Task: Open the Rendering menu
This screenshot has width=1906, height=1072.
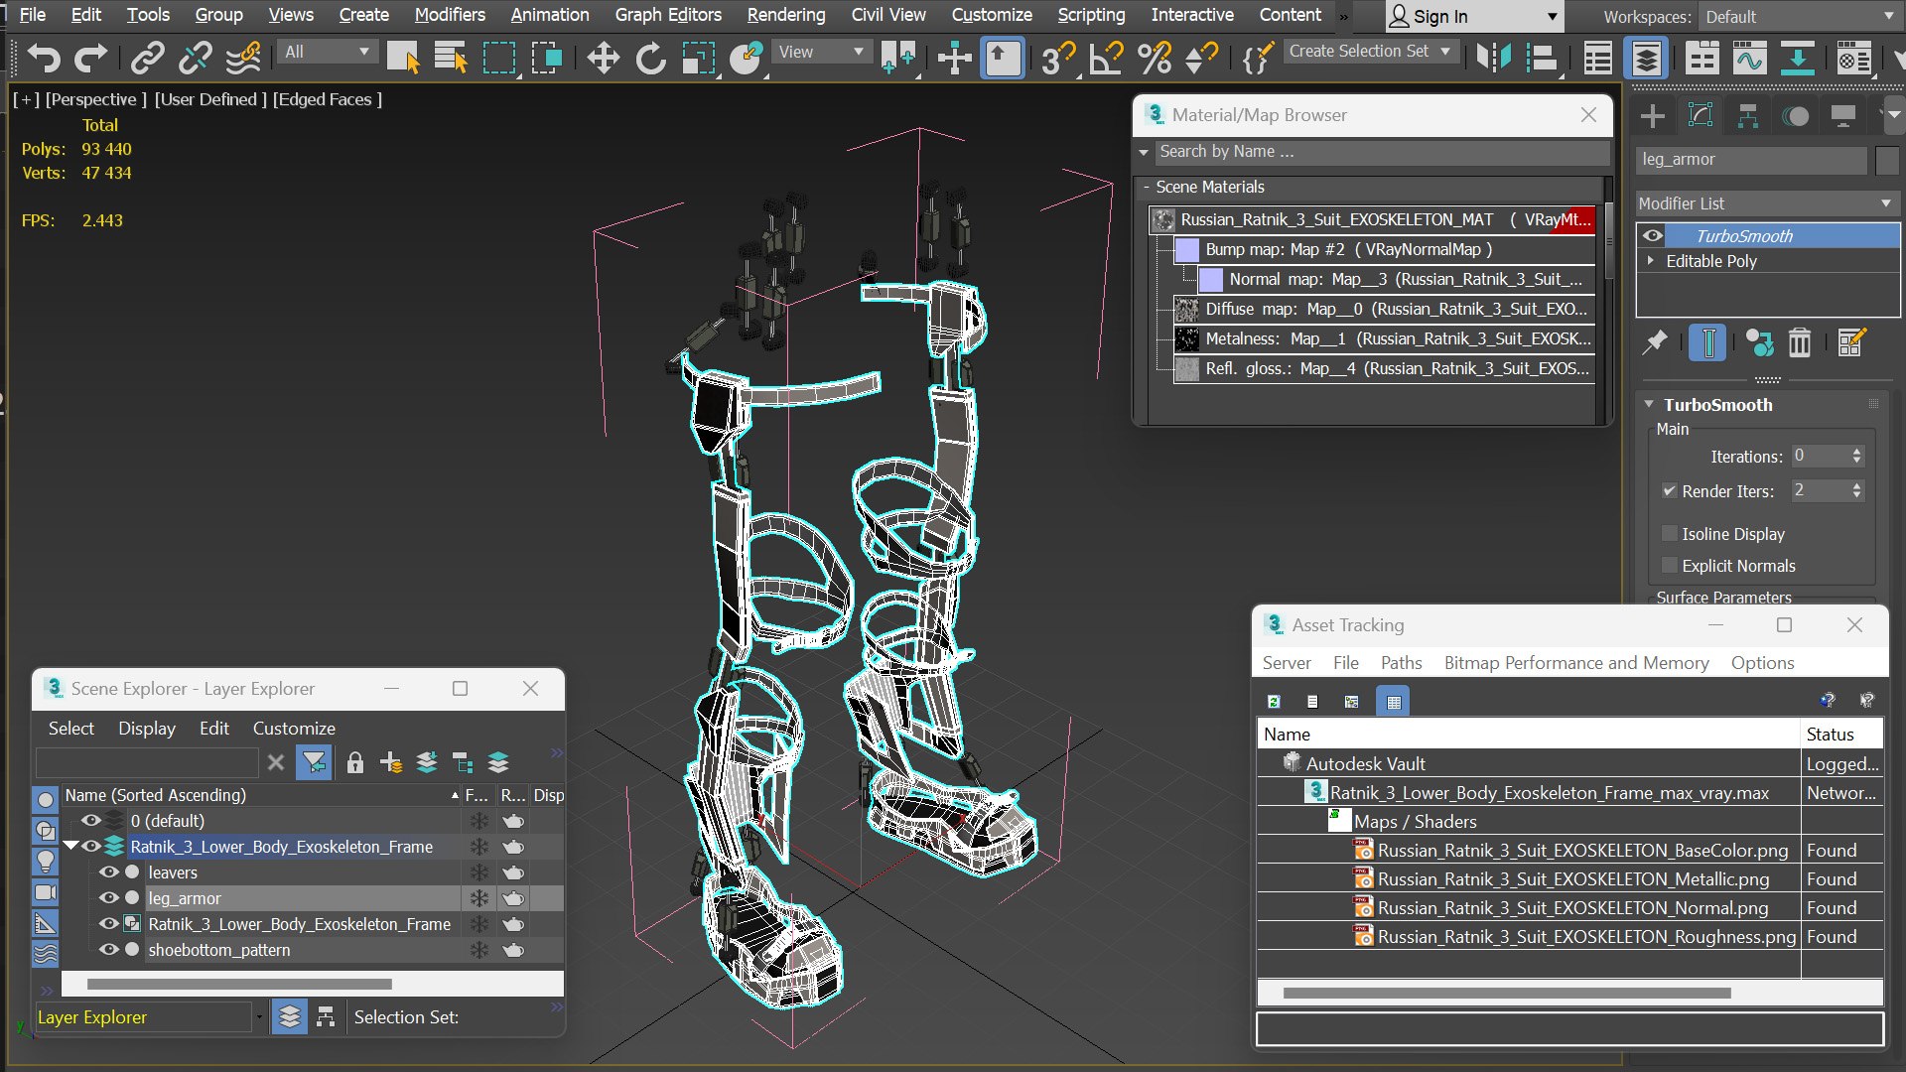Action: (785, 15)
